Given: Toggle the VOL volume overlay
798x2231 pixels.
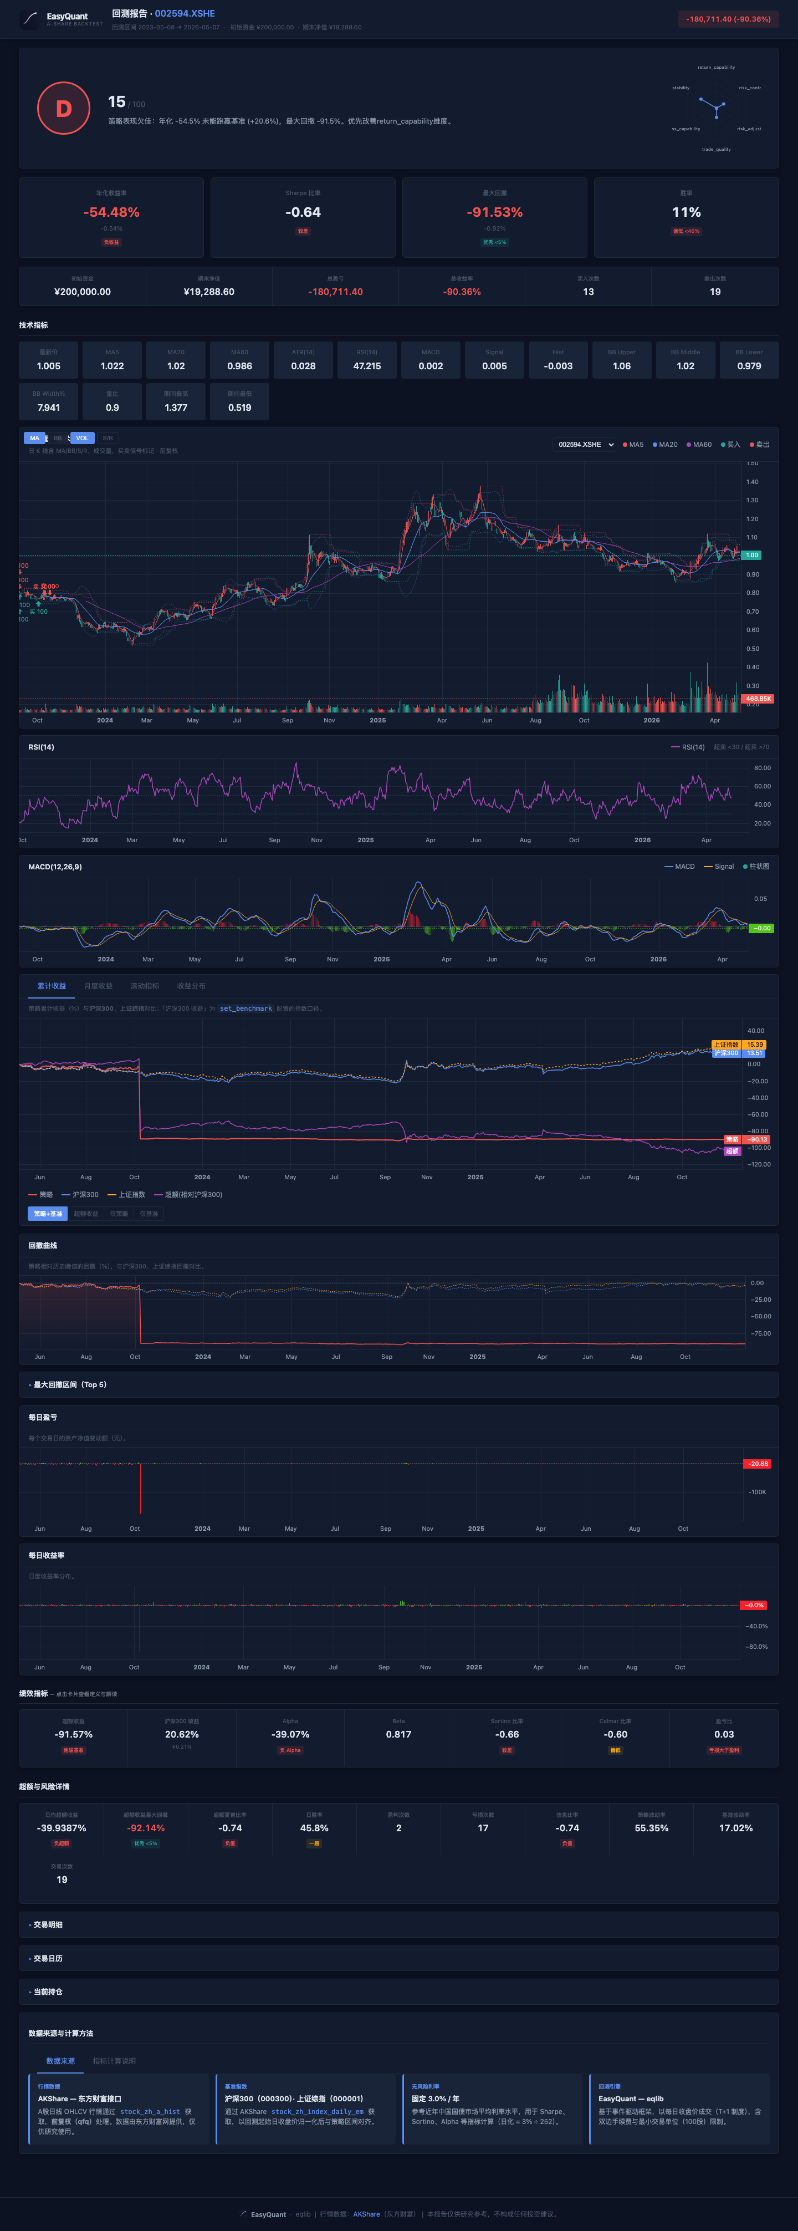Looking at the screenshot, I should coord(82,438).
